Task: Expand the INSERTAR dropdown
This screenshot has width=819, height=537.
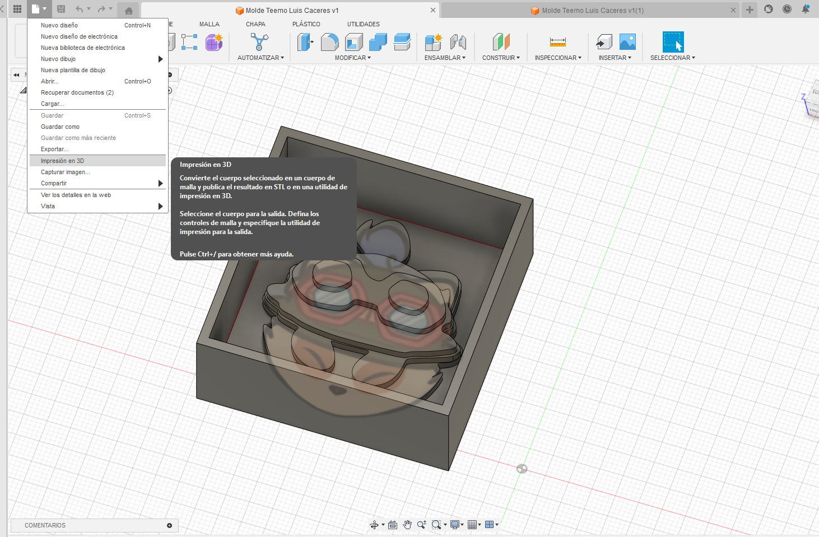Action: pyautogui.click(x=615, y=58)
